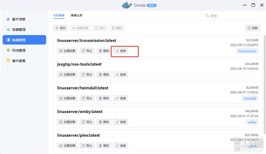
Task: Select the linuxserver/transmission:latest title
Action: tap(87, 41)
